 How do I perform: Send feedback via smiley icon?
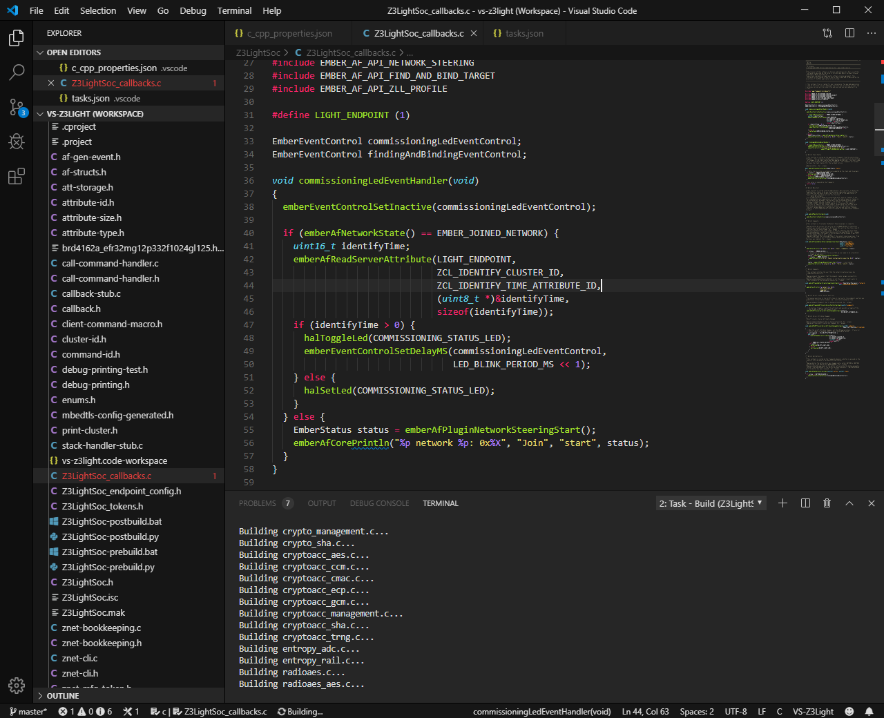[x=849, y=711]
